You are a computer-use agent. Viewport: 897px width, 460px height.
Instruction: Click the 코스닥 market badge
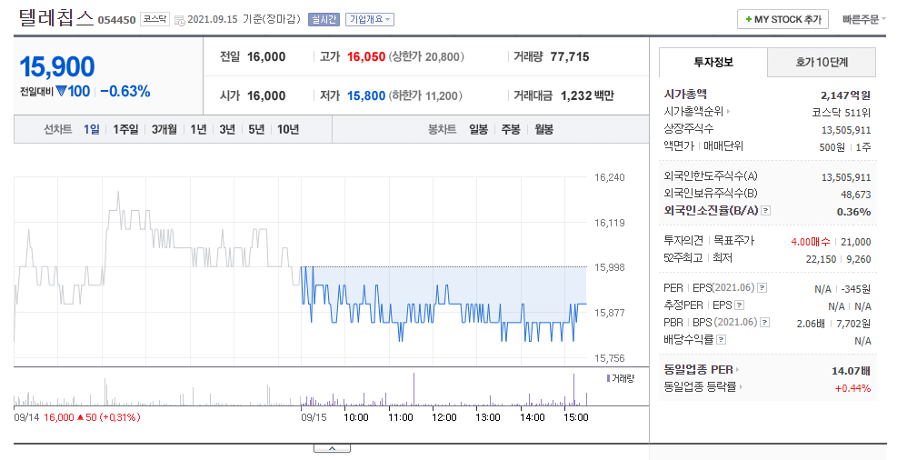[x=154, y=19]
